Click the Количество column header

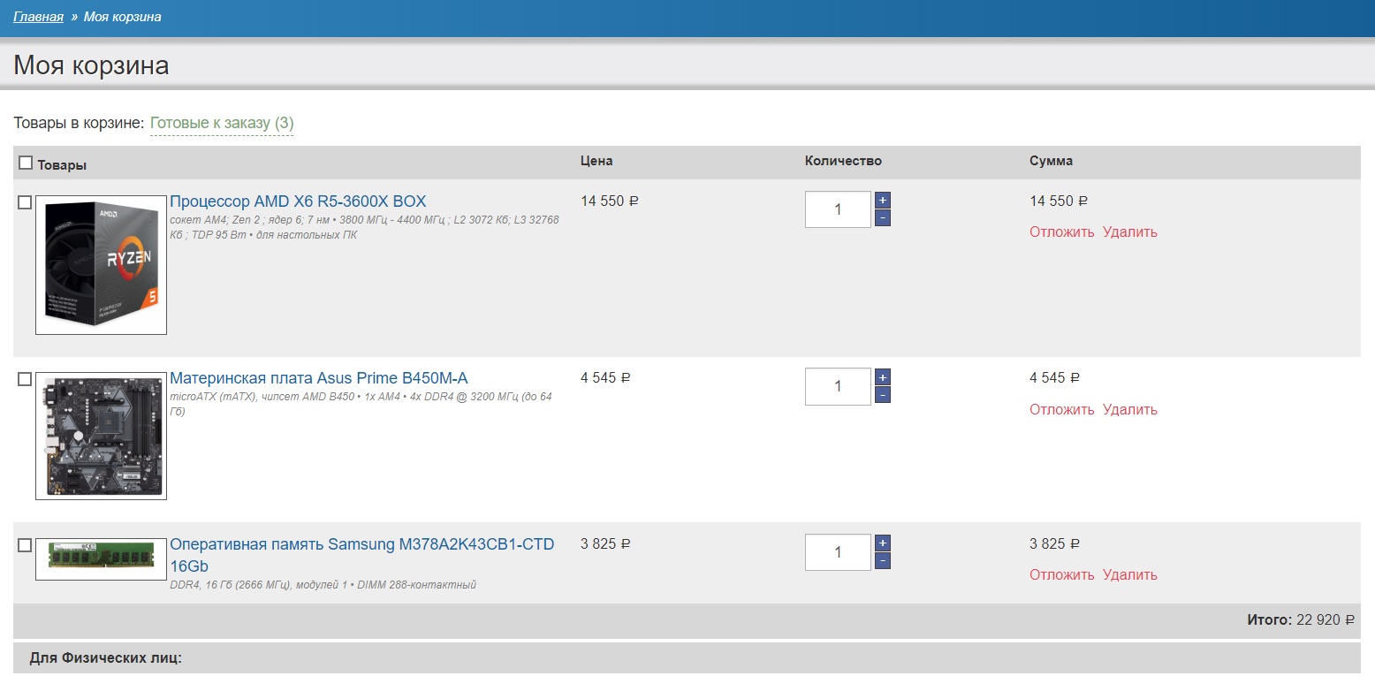(x=843, y=161)
